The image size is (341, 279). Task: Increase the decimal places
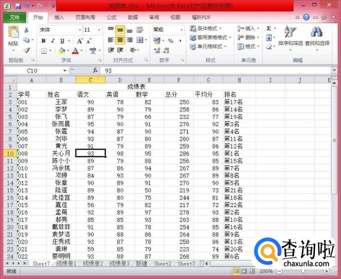coord(157,51)
